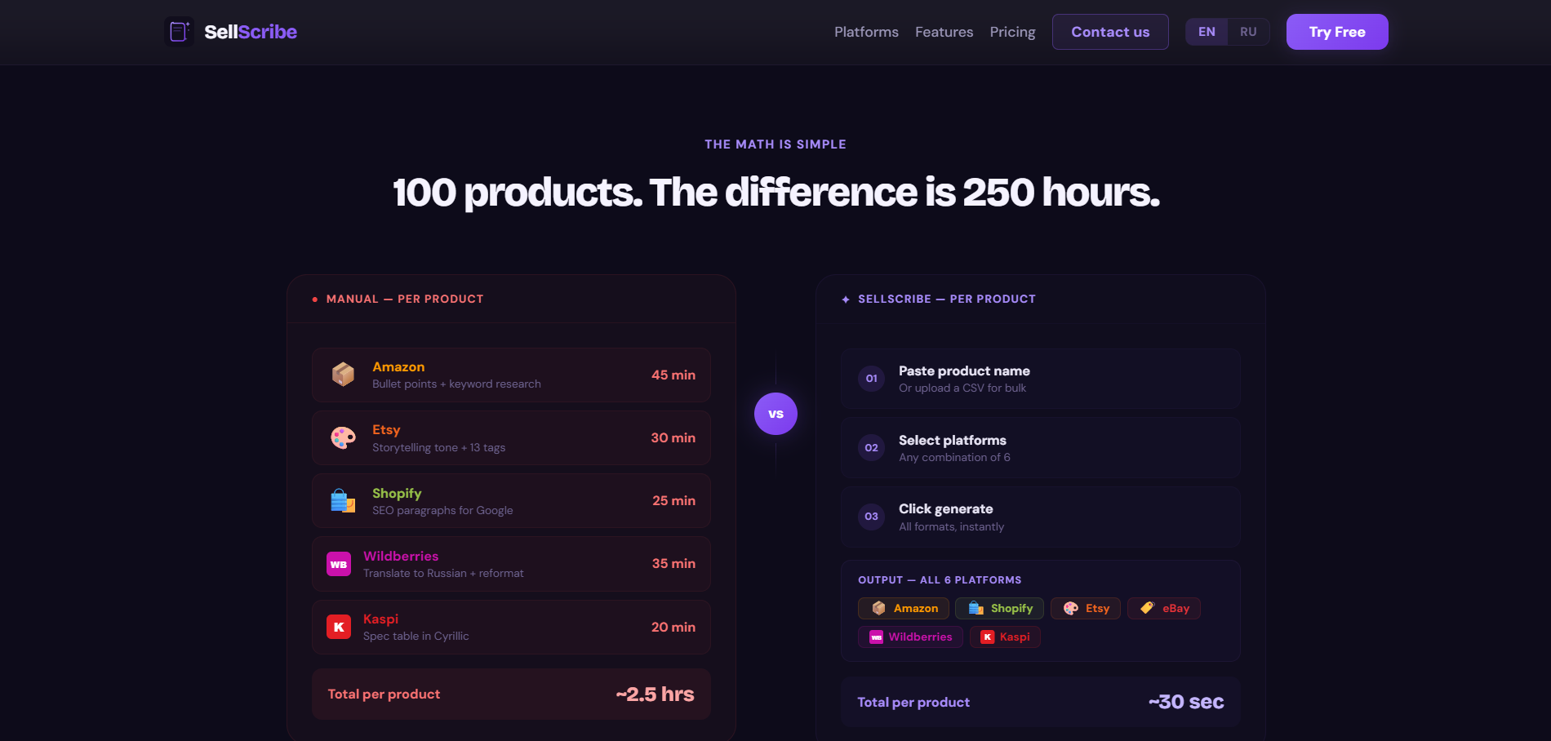Click the red dot beside MANUAL — PER PRODUCT
The width and height of the screenshot is (1551, 741).
coord(315,300)
